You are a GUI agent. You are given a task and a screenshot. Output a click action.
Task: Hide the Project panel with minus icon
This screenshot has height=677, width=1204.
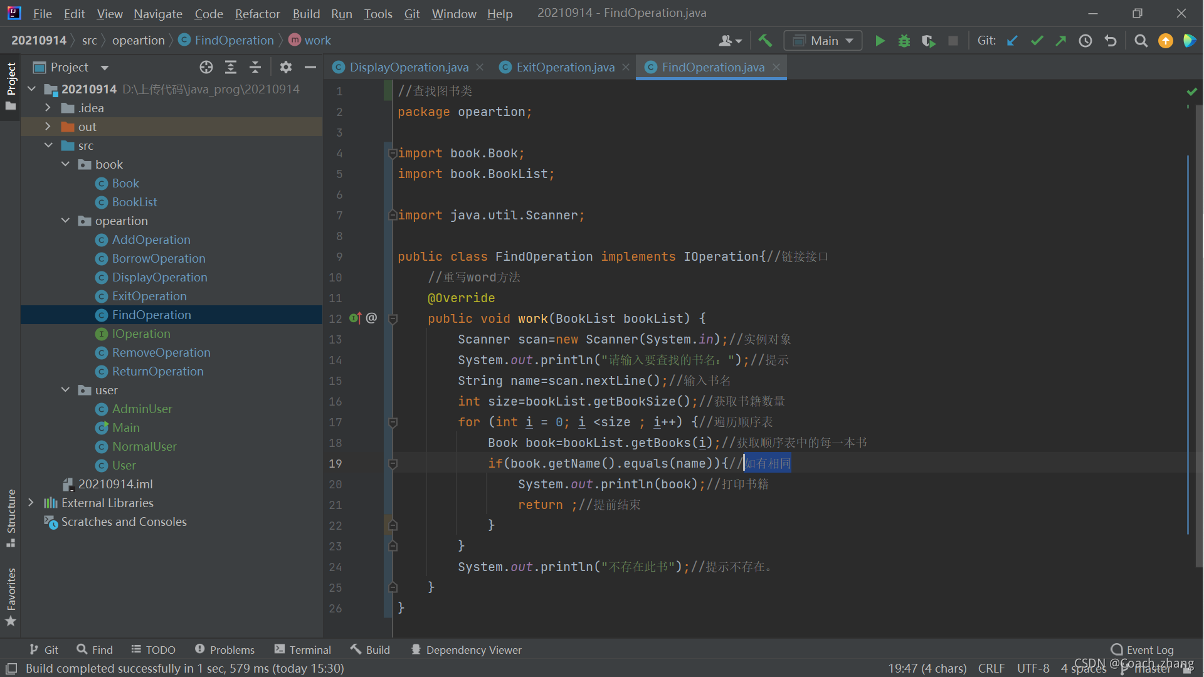click(310, 67)
